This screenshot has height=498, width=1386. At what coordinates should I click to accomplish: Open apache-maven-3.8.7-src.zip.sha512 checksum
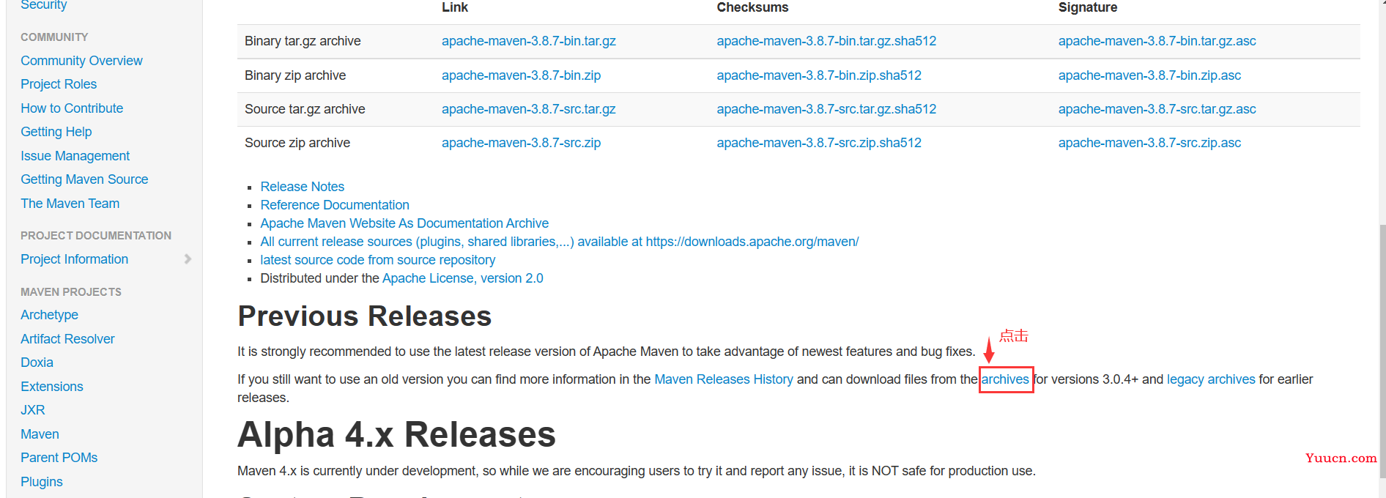click(x=819, y=143)
